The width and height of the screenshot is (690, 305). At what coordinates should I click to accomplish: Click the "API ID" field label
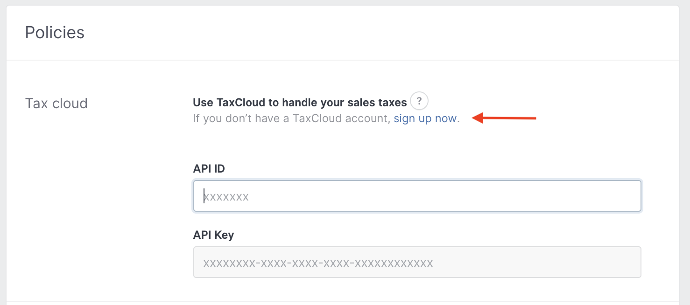(209, 169)
